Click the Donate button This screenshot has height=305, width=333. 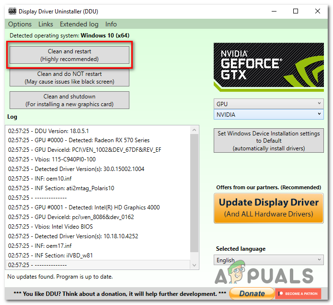[252, 293]
